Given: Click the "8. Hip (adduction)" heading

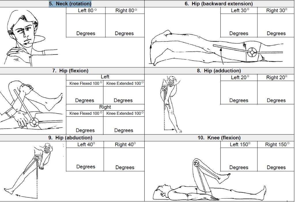Looking at the screenshot, I should pos(220,71).
